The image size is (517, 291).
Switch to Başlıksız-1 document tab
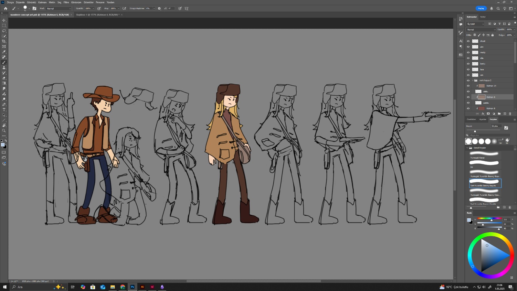click(98, 15)
